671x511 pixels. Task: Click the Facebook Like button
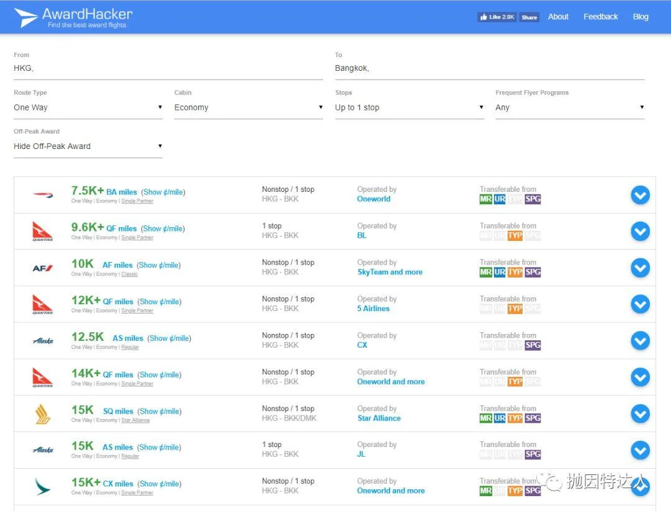pos(497,17)
